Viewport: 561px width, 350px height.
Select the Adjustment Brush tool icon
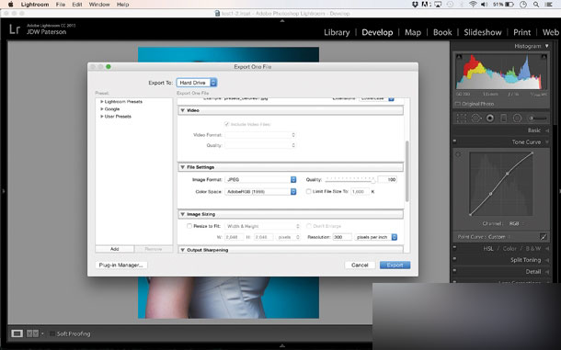(538, 118)
